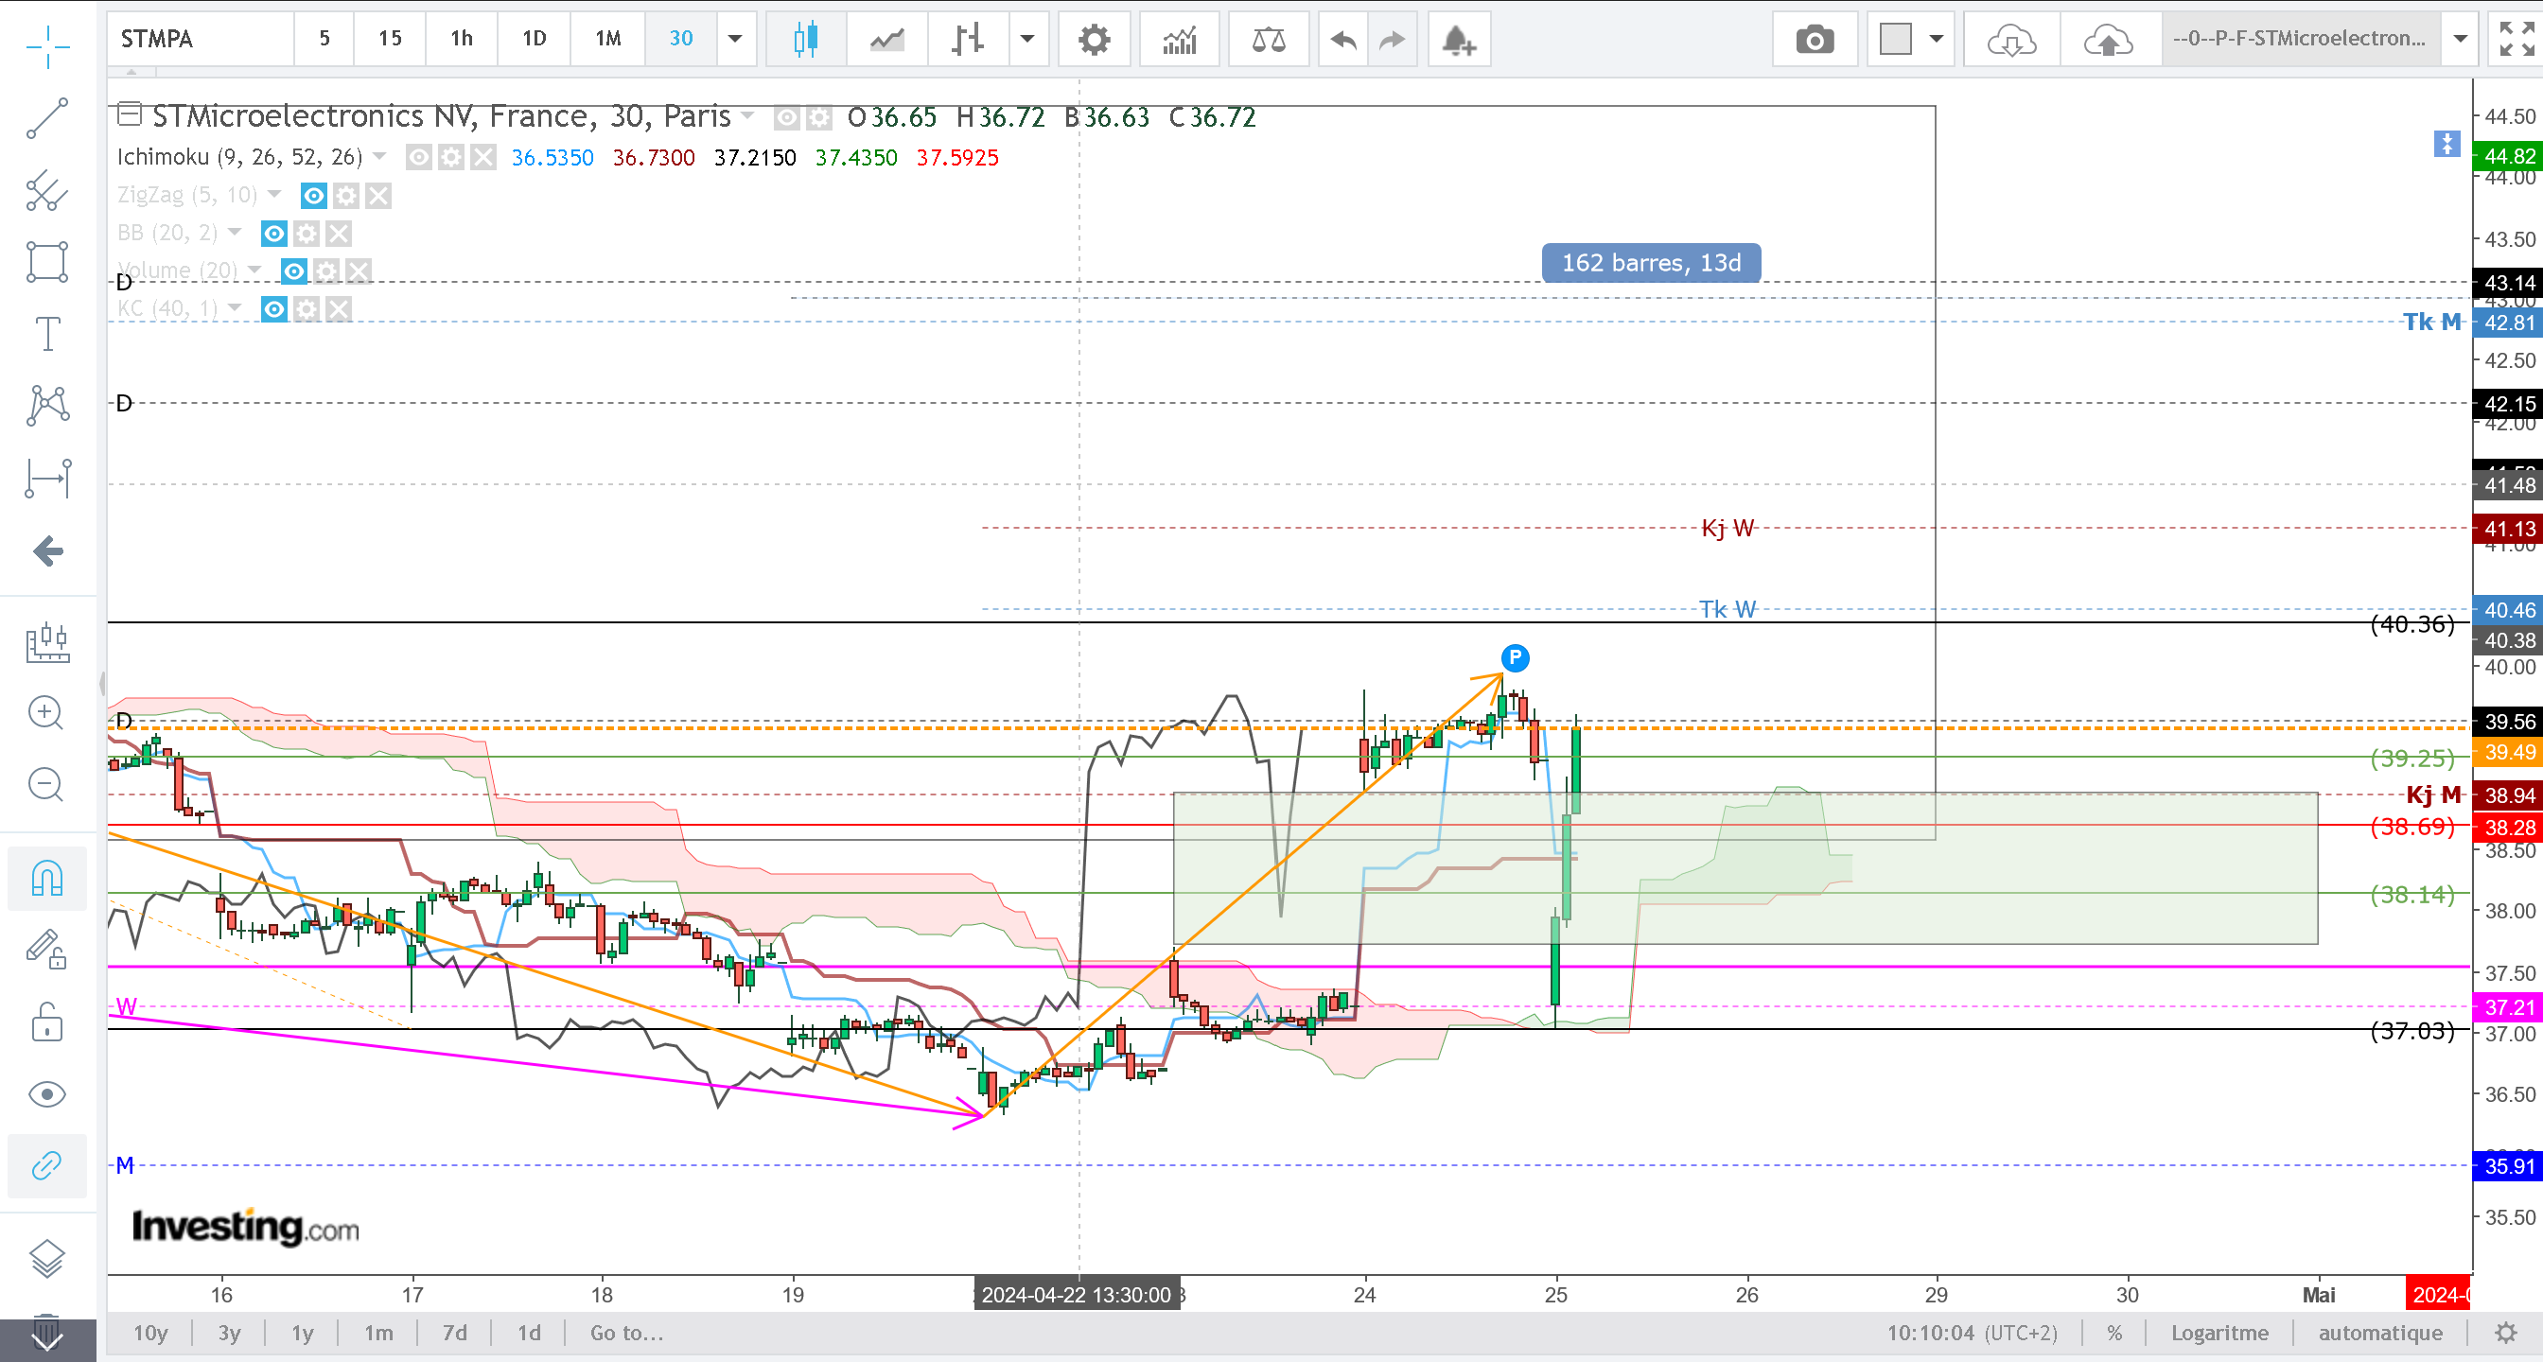Screen dimensions: 2543x1362
Task: Select the XABCD pattern tool
Action: point(47,406)
